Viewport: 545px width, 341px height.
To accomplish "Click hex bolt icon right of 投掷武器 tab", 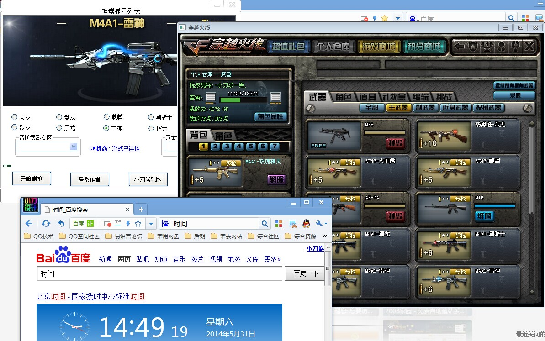I will pyautogui.click(x=528, y=108).
